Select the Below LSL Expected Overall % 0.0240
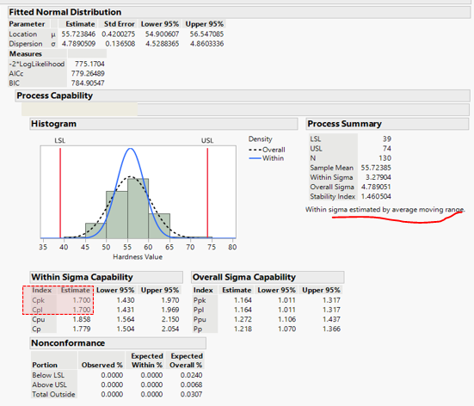Screen dimensions: 474x406 click(x=191, y=375)
